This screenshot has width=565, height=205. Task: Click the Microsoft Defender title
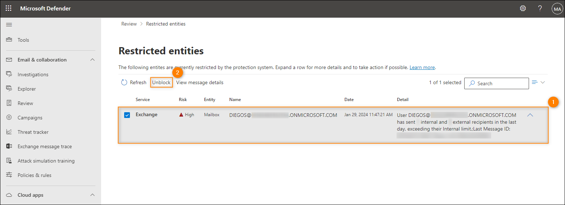tap(45, 8)
